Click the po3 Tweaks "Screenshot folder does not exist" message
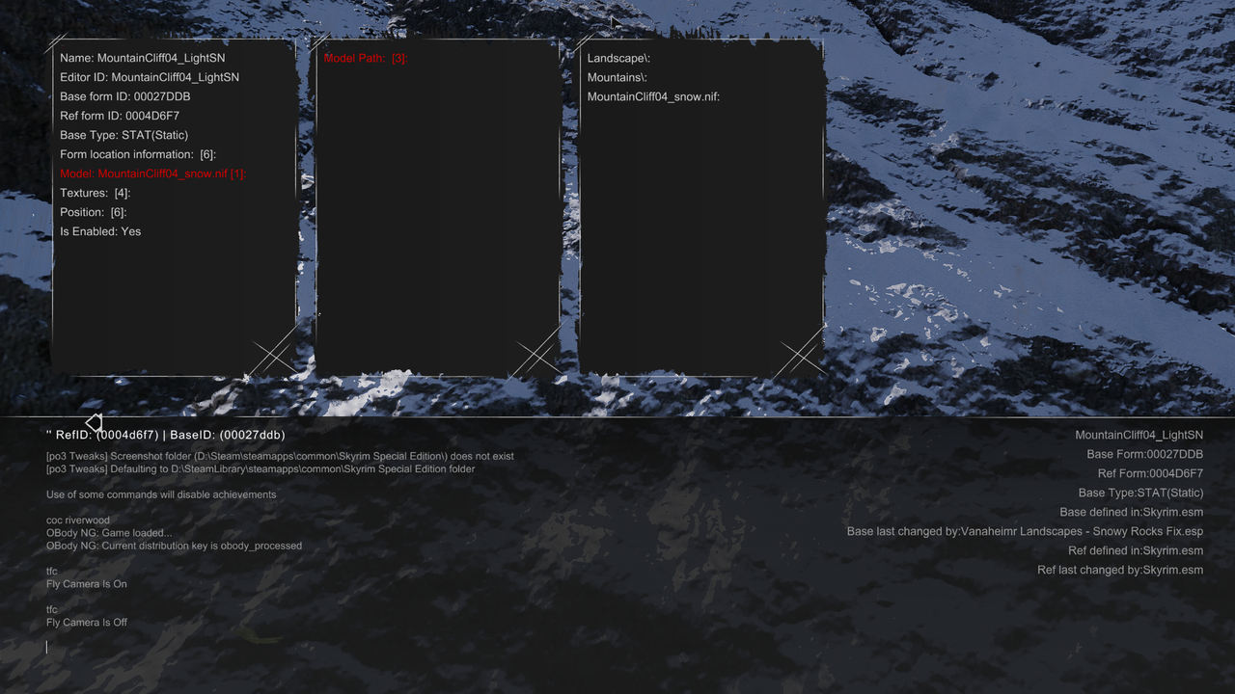 click(280, 456)
